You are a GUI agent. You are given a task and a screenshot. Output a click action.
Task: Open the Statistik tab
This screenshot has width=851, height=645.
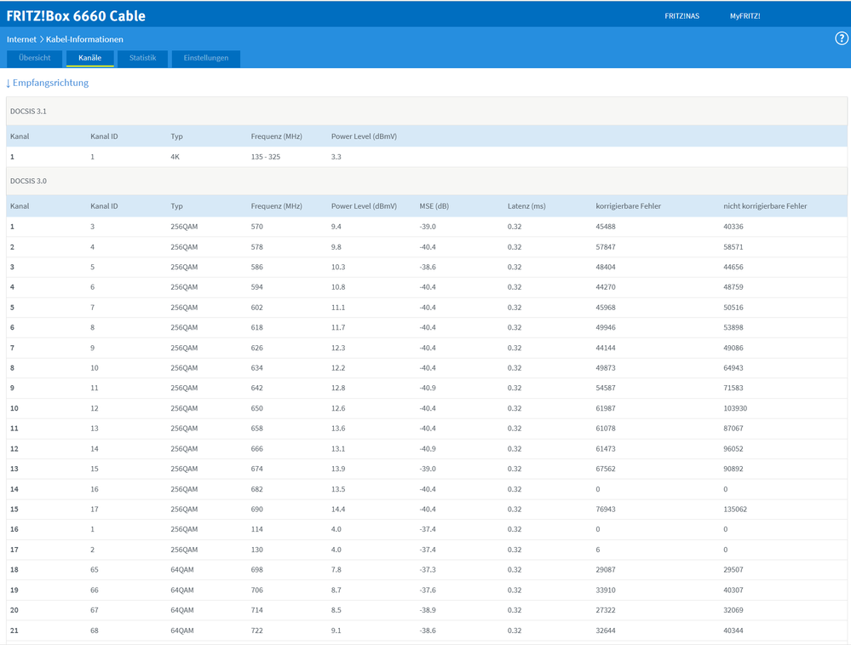coord(142,58)
